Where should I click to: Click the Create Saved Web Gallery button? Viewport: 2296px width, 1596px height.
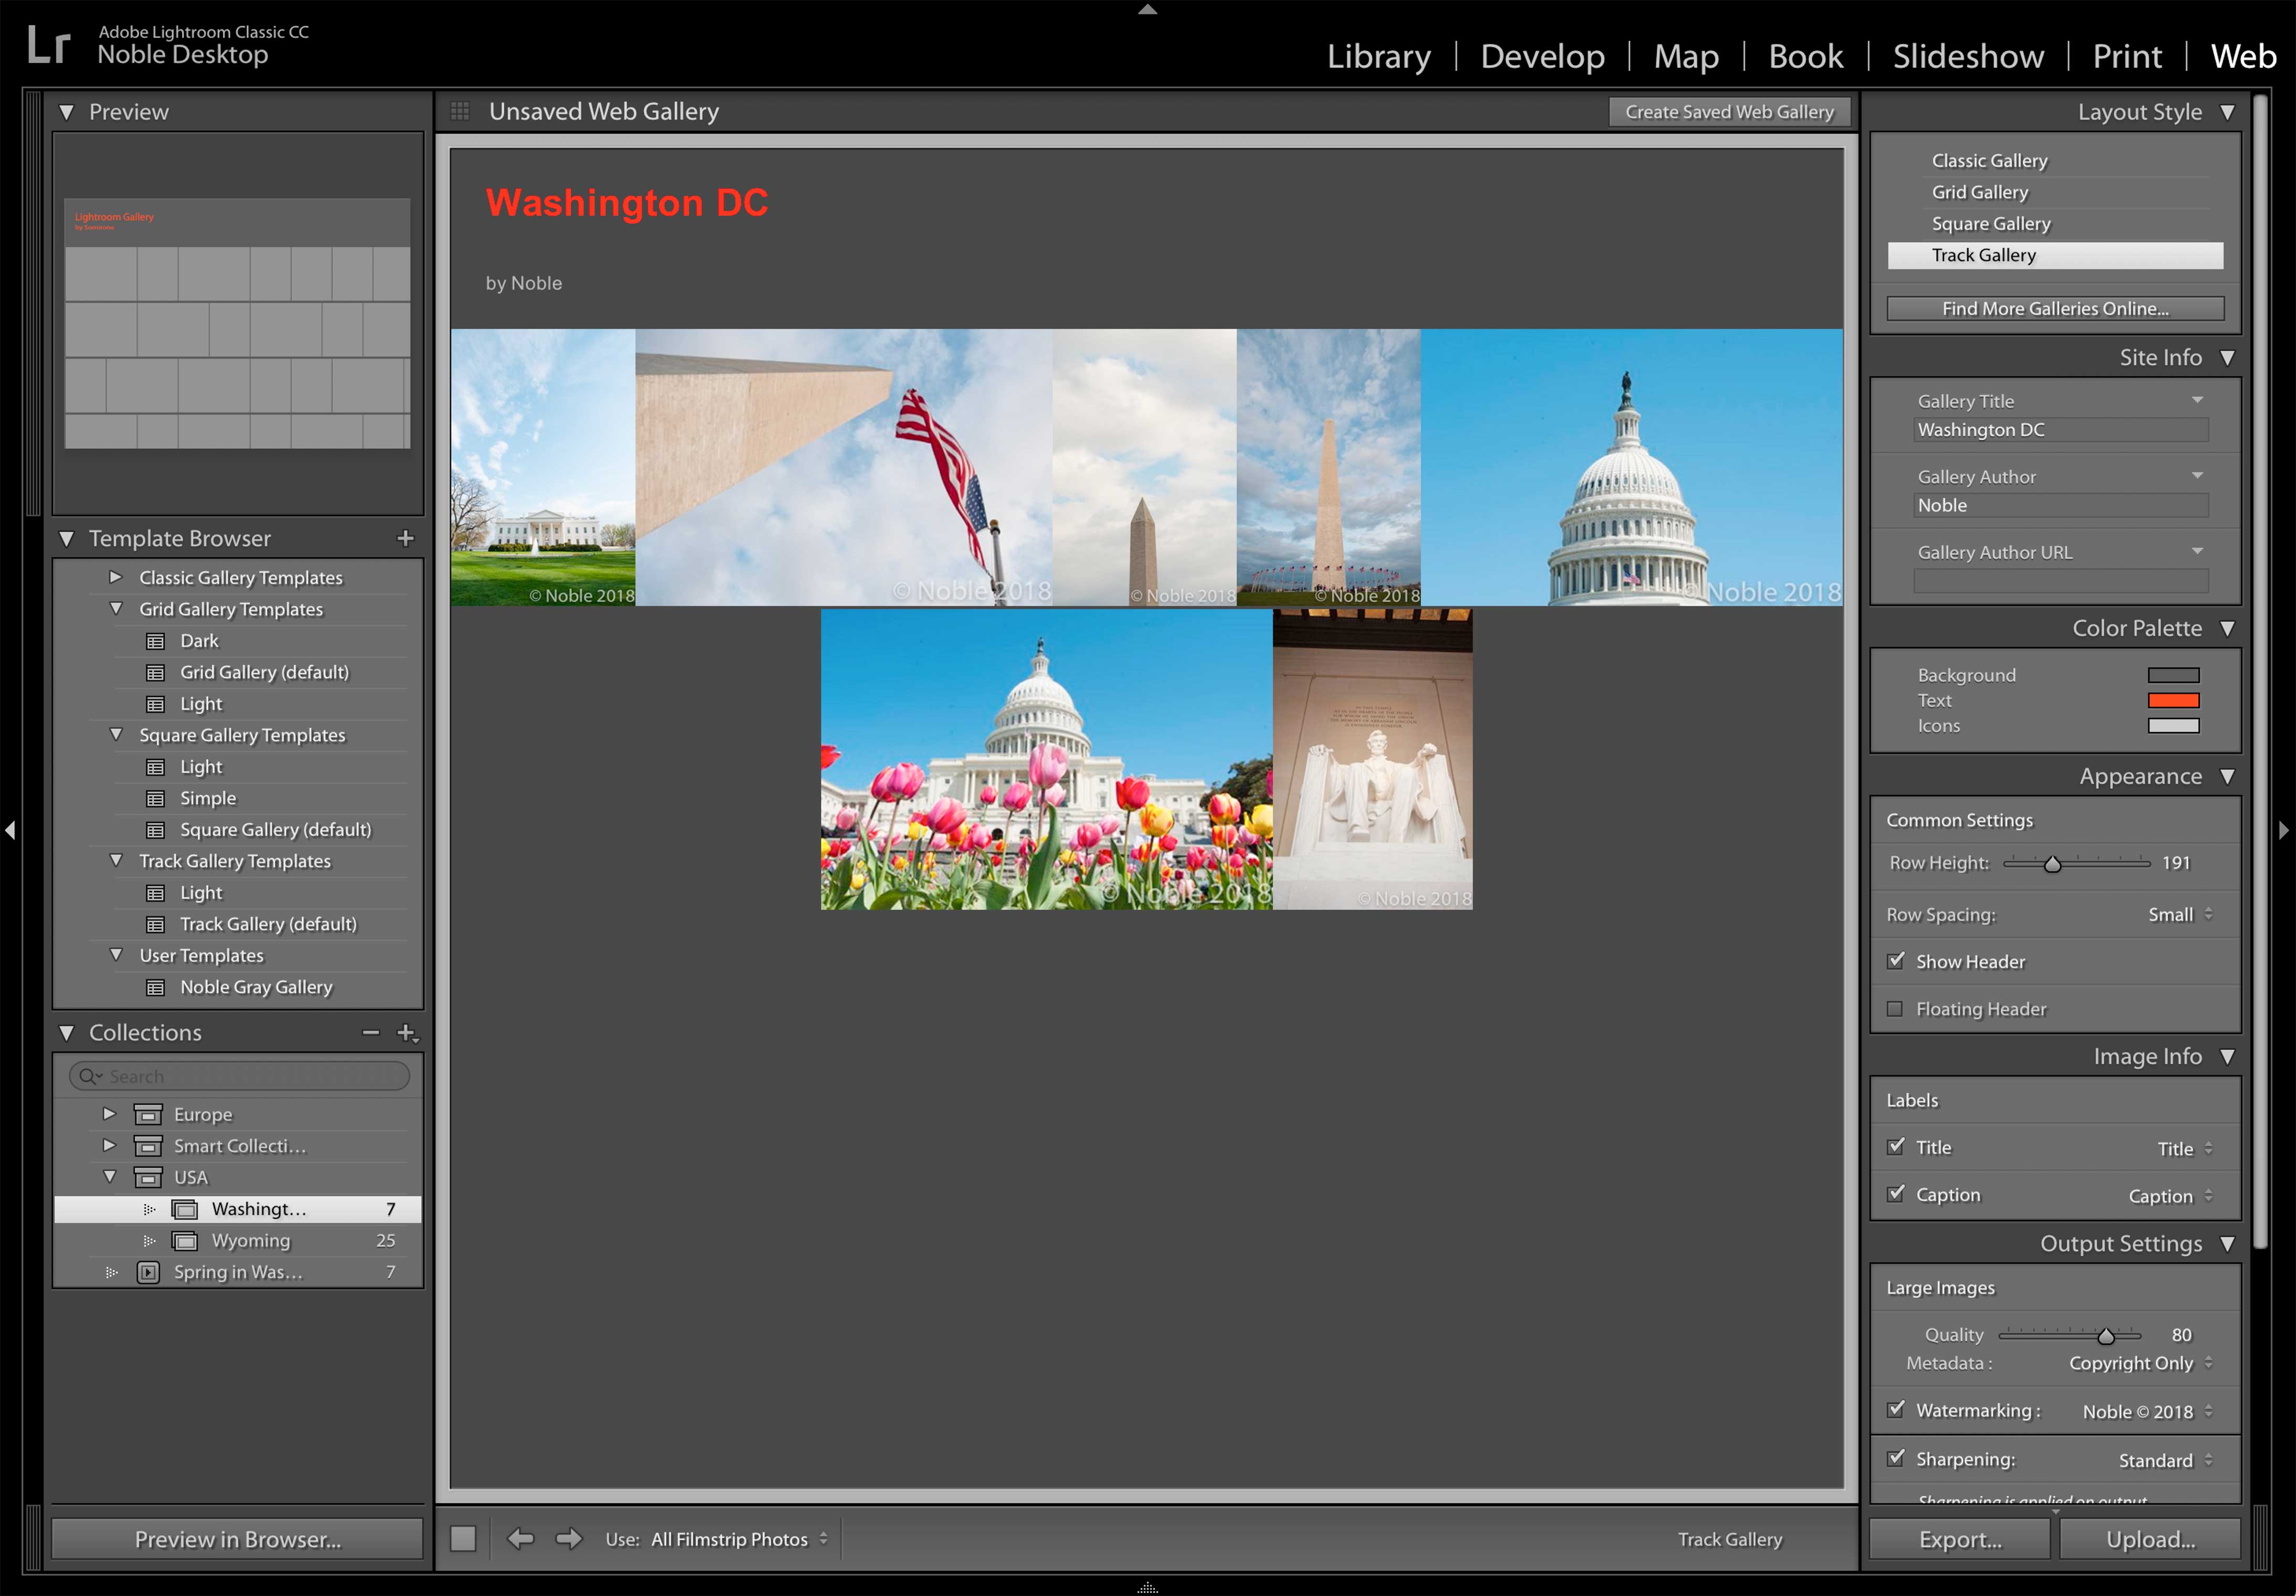[x=1729, y=111]
